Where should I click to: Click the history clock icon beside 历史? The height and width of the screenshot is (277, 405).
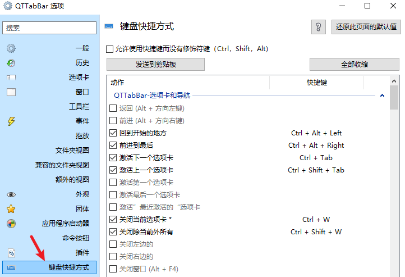(x=11, y=63)
